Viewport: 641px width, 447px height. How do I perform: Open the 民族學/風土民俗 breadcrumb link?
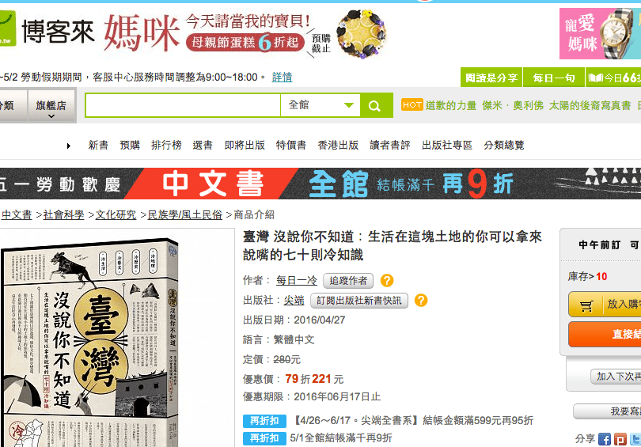click(184, 215)
